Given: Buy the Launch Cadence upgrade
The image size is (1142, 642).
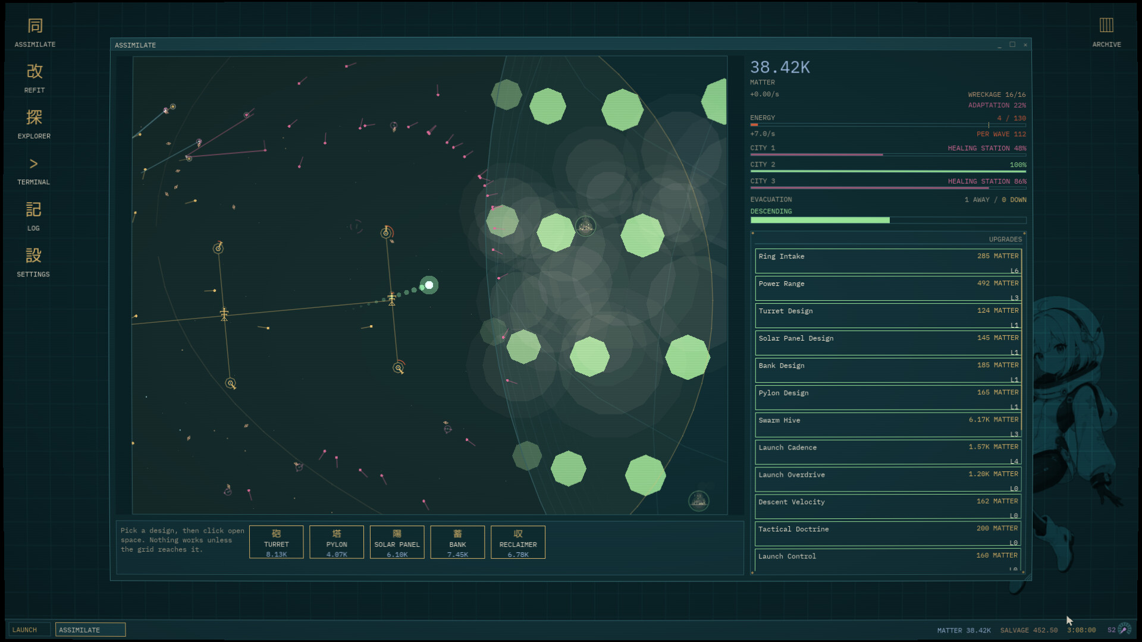Looking at the screenshot, I should click(888, 452).
